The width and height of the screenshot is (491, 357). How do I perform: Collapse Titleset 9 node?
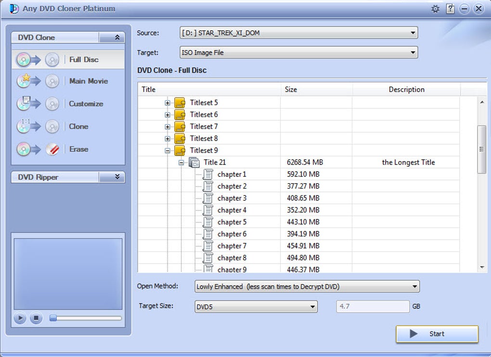pos(168,151)
